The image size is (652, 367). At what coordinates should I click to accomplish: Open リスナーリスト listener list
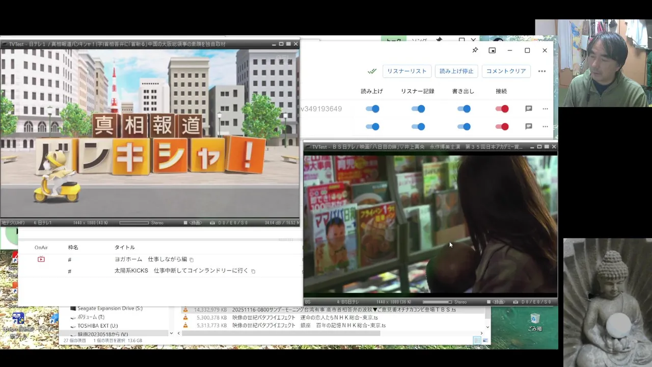click(406, 71)
